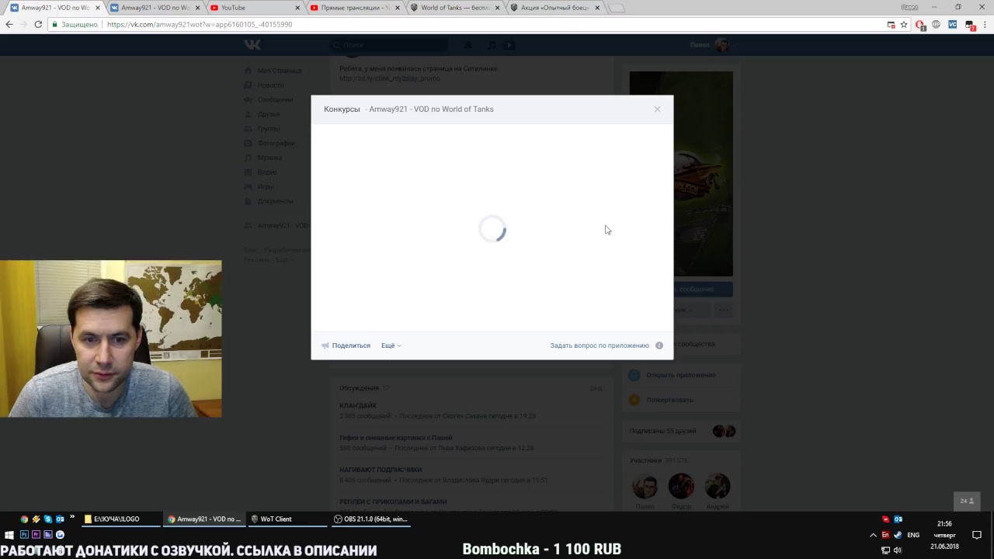Open a new browser tab
The height and width of the screenshot is (559, 994).
615,8
